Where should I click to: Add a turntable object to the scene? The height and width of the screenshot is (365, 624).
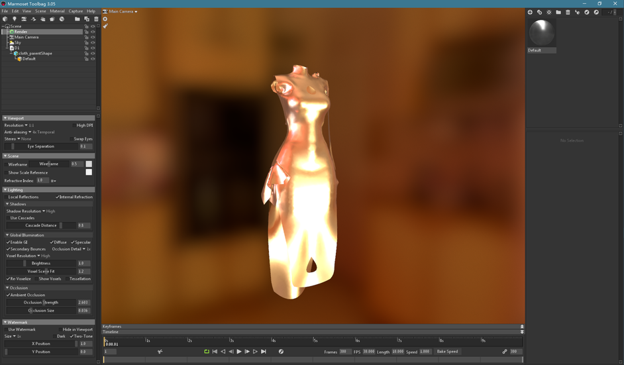(33, 19)
